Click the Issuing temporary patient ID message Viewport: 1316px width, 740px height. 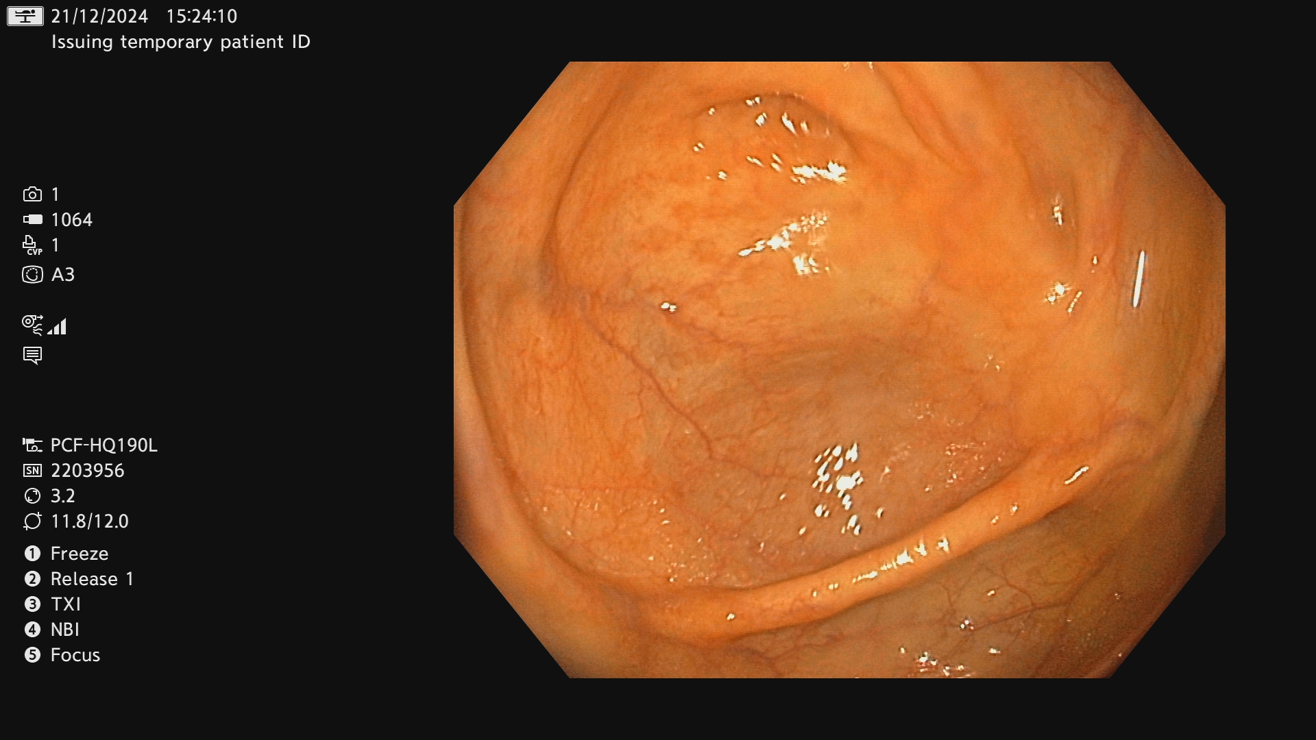tap(181, 42)
